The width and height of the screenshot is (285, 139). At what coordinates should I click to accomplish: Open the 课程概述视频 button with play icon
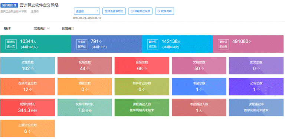click(140, 11)
